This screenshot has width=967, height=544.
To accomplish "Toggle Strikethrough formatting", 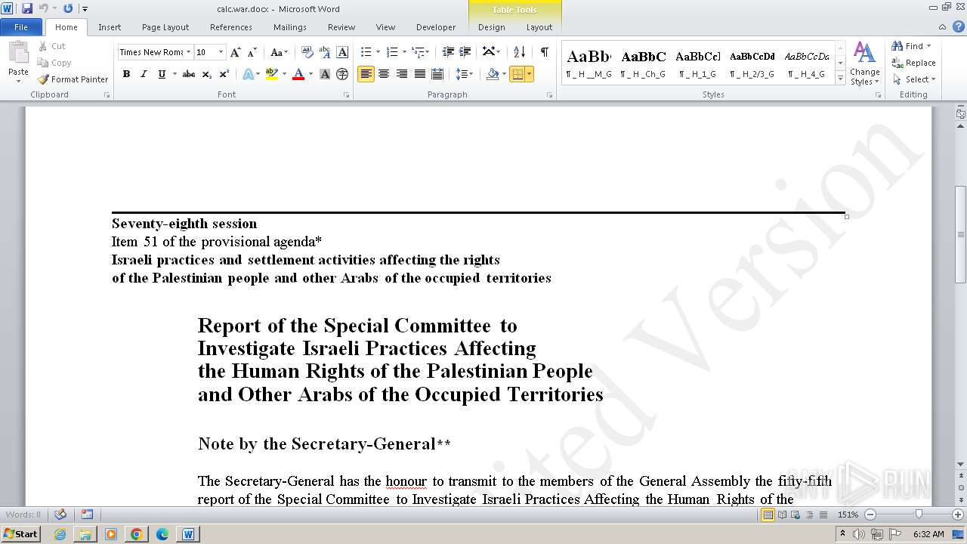I will tap(189, 74).
